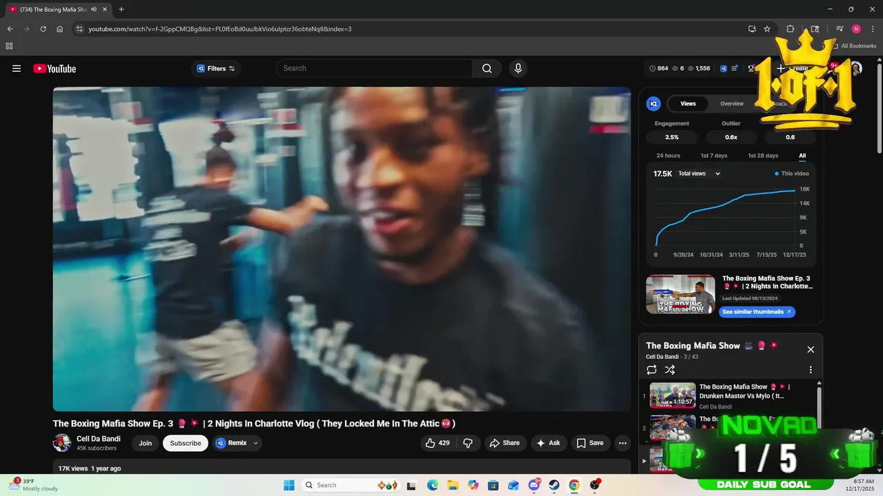This screenshot has width=883, height=496.
Task: Click the Join membership button
Action: [145, 443]
